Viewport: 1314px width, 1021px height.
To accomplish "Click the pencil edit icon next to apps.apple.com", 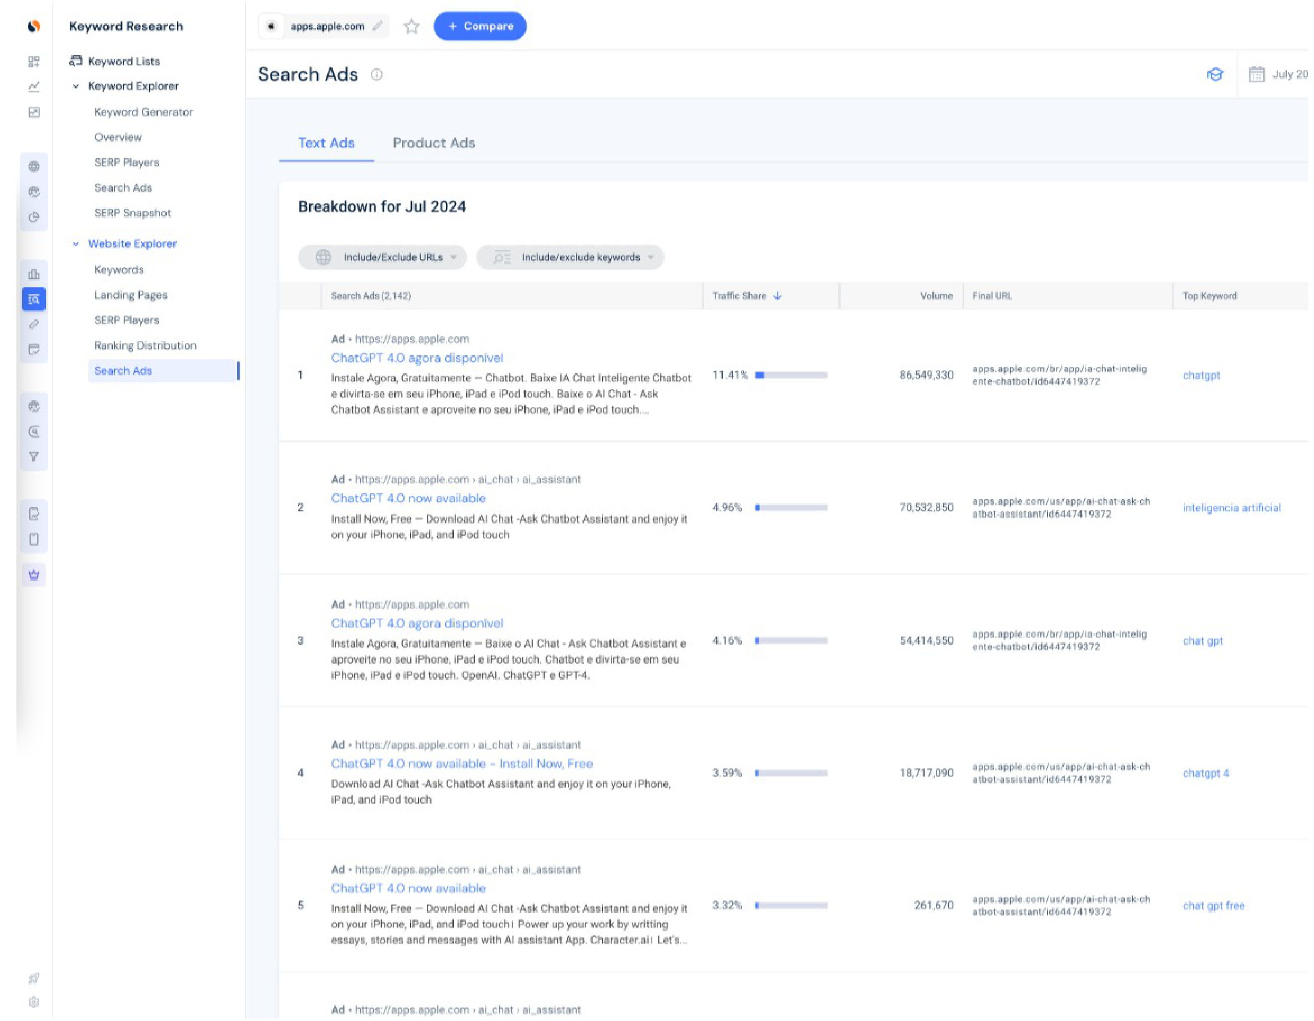I will click(377, 26).
